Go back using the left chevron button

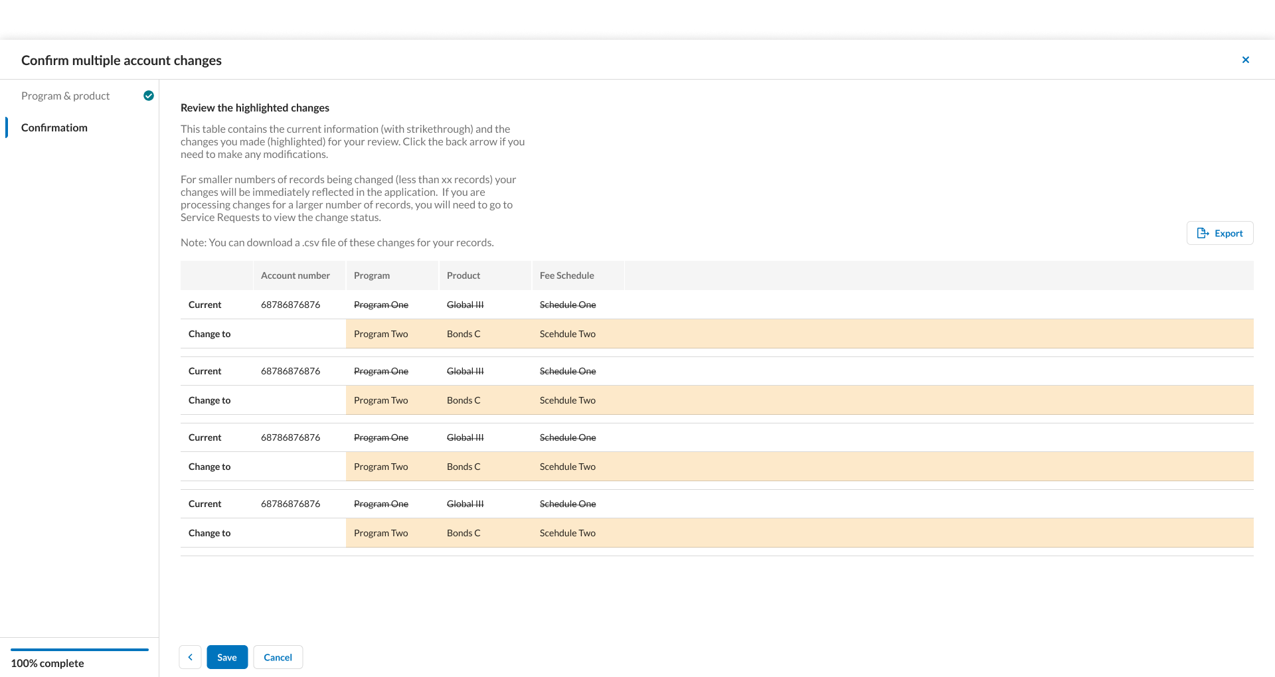coord(190,657)
